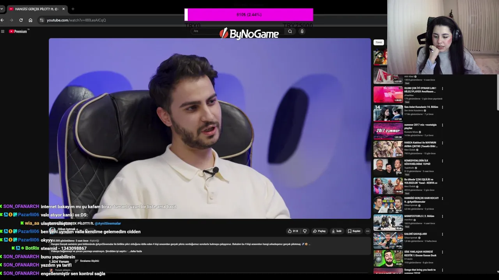
Task: Open Songs that bring you back video
Action: (420, 271)
